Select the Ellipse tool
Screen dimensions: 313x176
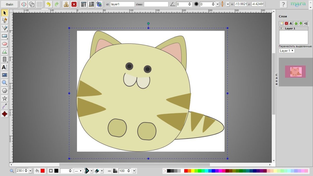(4, 44)
